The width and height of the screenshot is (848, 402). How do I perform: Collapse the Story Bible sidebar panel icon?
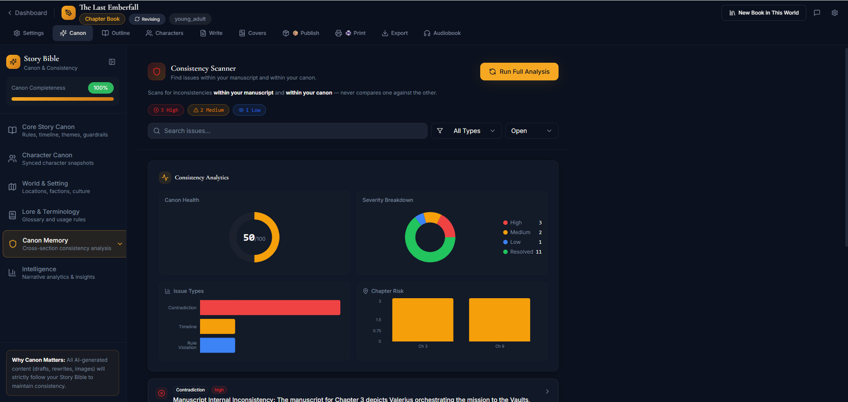112,62
